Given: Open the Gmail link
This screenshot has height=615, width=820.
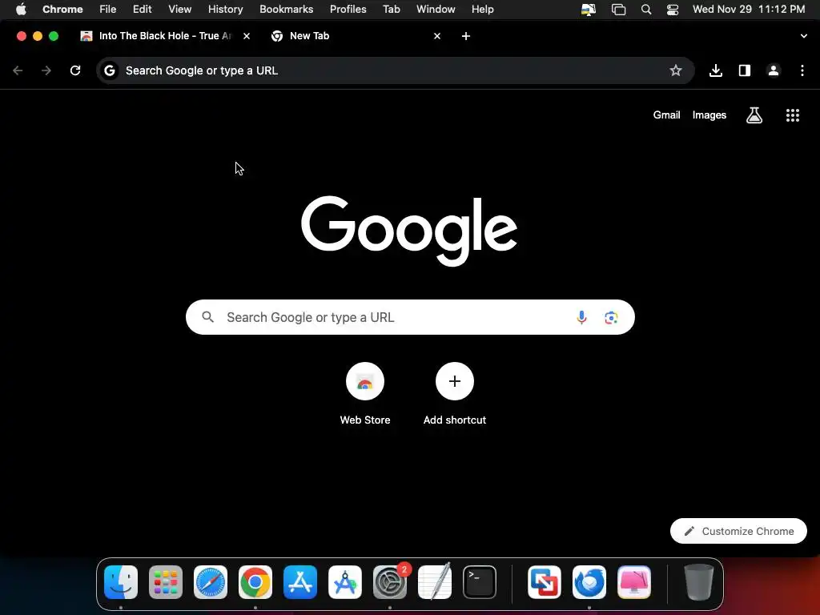Looking at the screenshot, I should [x=667, y=115].
